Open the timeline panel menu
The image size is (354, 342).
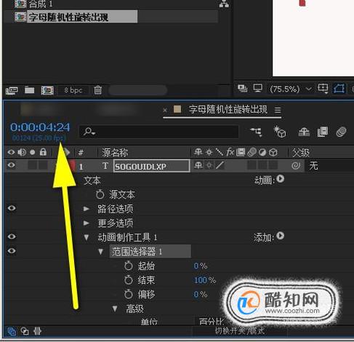coord(278,111)
